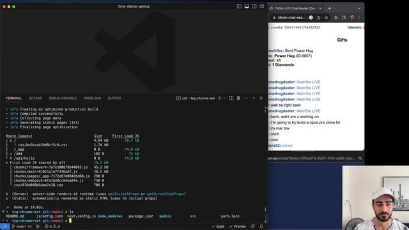This screenshot has width=409, height=230.
Task: Open VS Code customize layout icon
Action: click(x=261, y=6)
